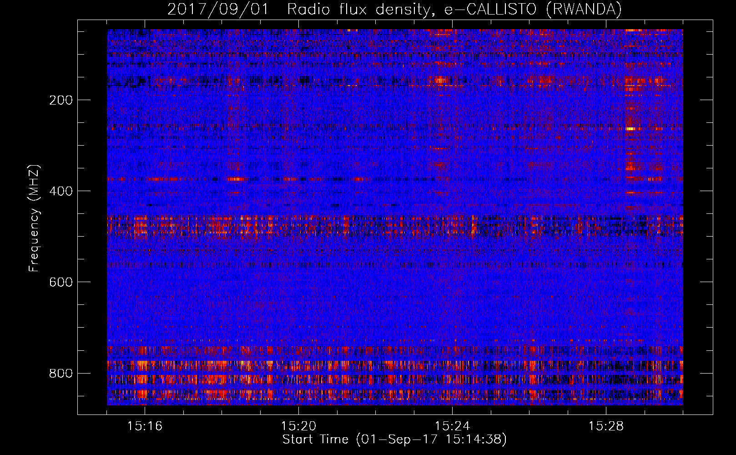Click the '15:20' time axis label
Image resolution: width=736 pixels, height=455 pixels.
click(298, 426)
